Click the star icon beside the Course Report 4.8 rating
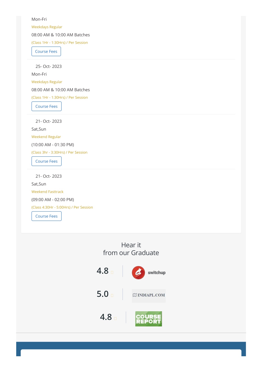This screenshot has width=268, height=379. [x=115, y=319]
